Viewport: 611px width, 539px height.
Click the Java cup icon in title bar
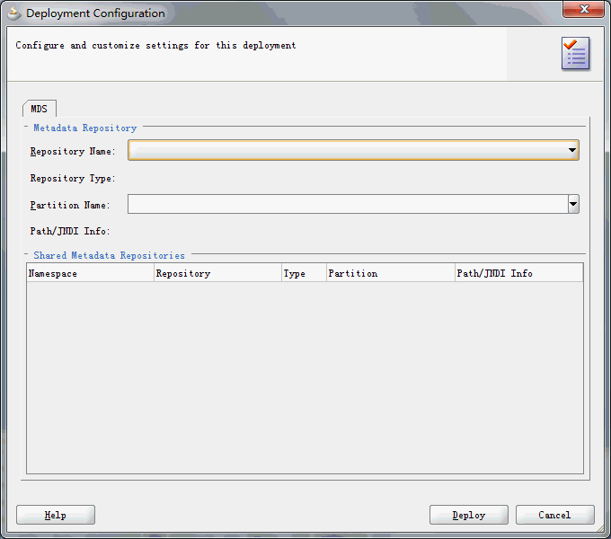point(14,13)
